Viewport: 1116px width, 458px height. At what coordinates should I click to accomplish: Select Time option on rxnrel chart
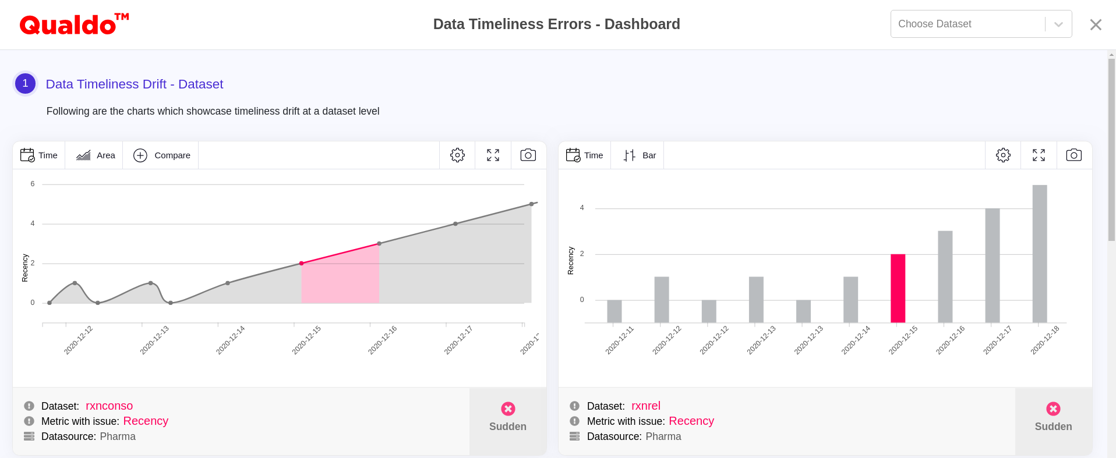(x=585, y=155)
